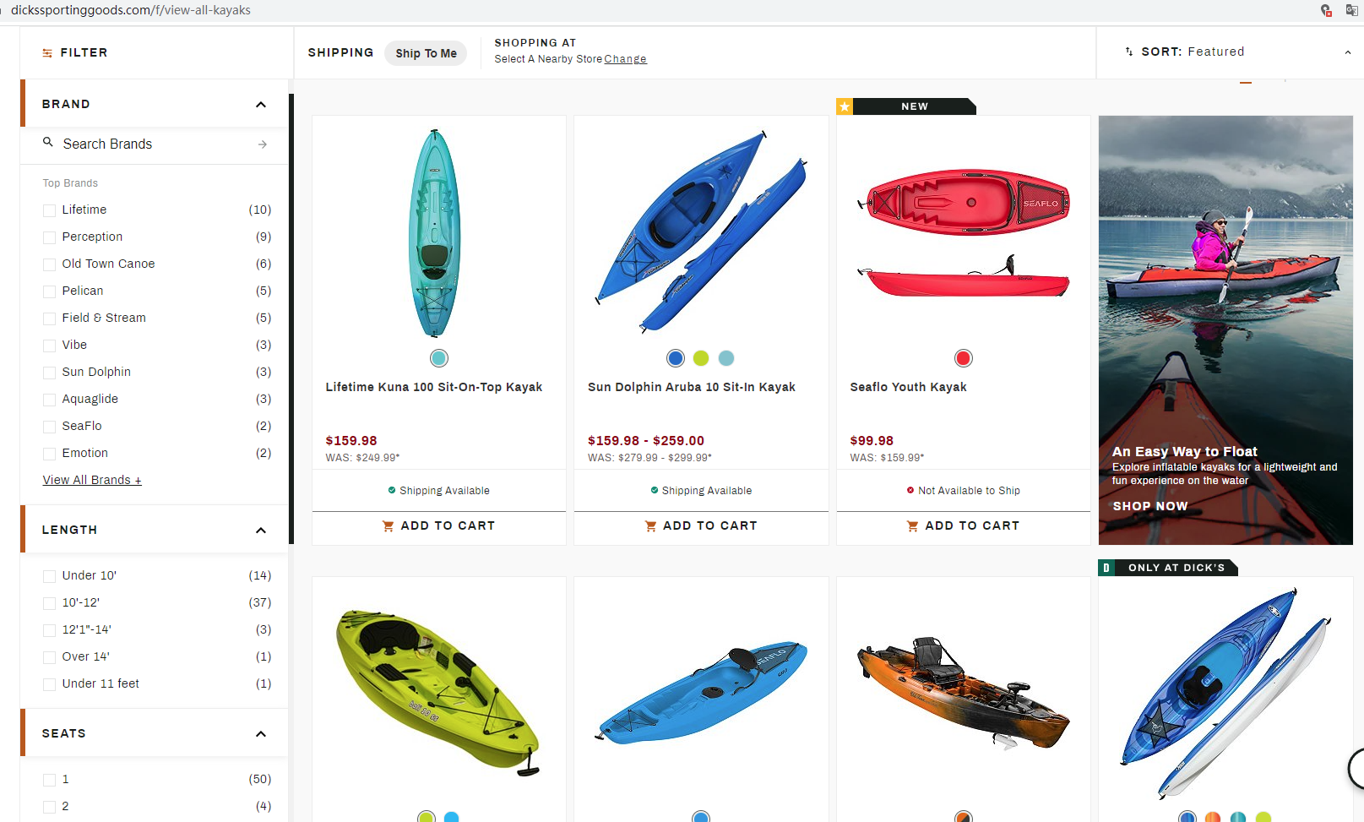The image size is (1364, 822).
Task: Click cart icon under Seaflo Youth Kayak
Action: (913, 526)
